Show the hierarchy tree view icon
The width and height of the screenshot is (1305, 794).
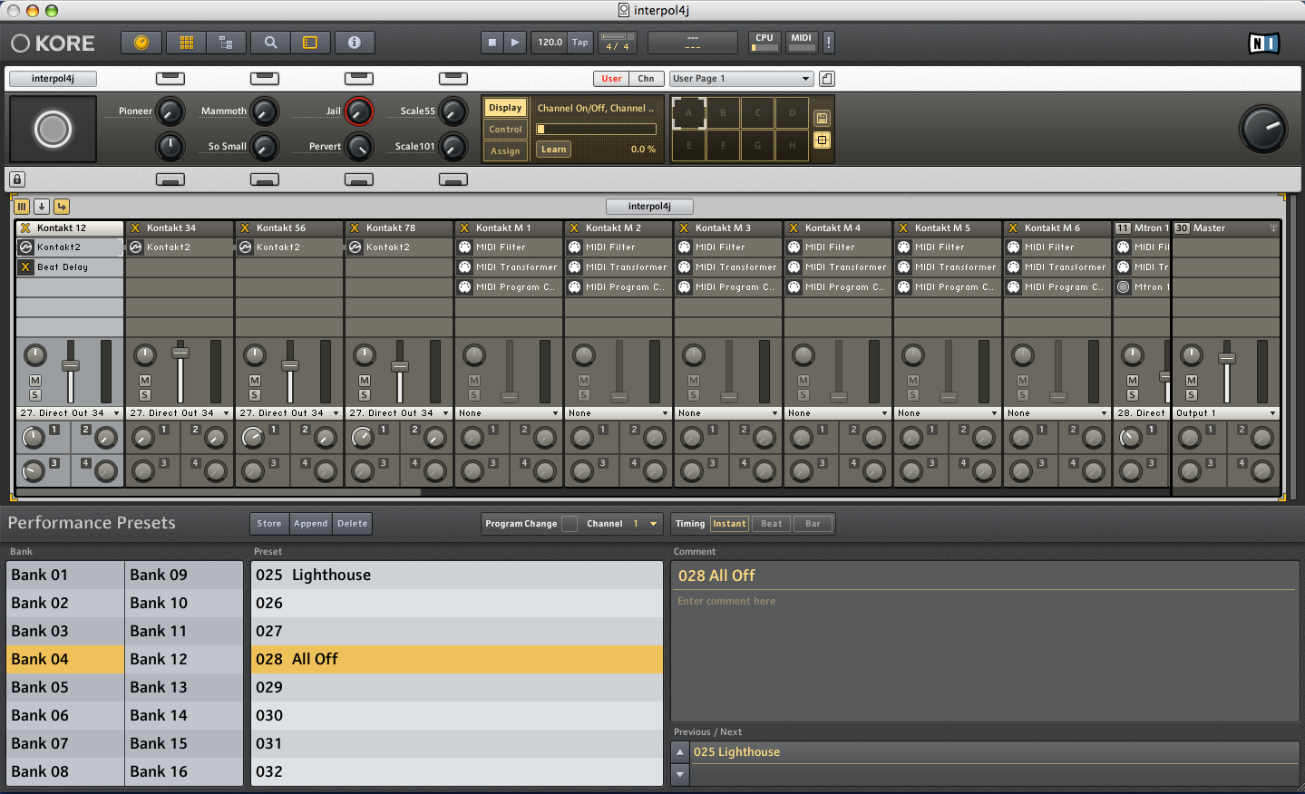[226, 43]
